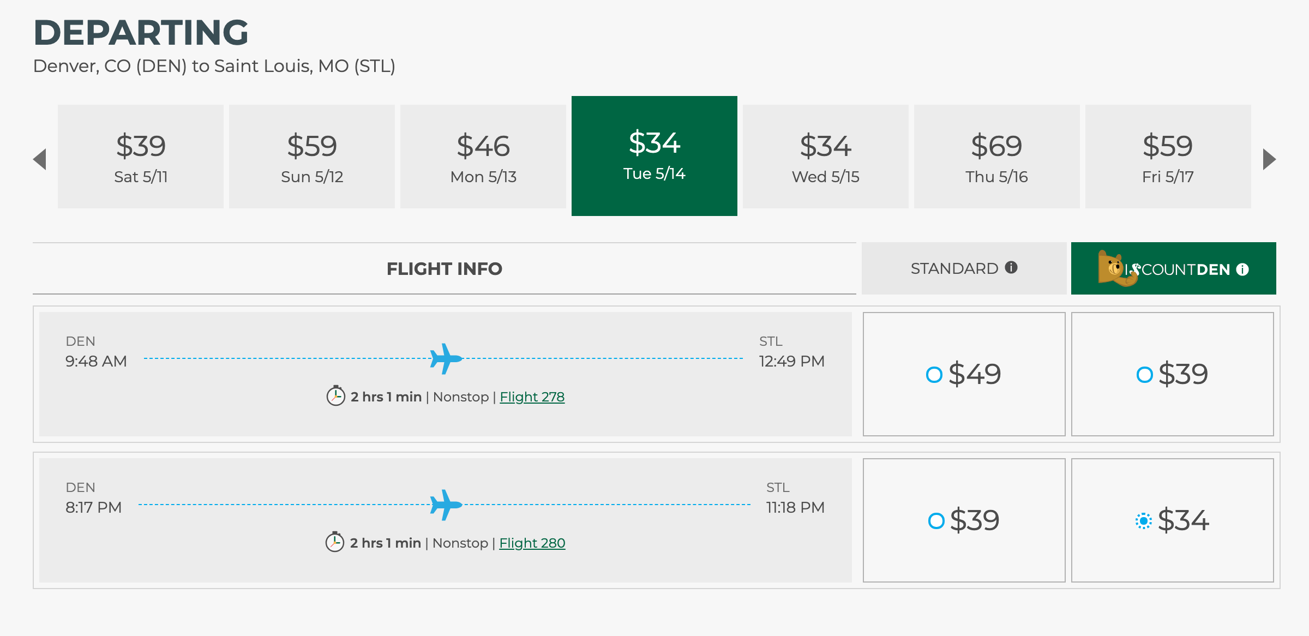
Task: Switch to Wed 5/15 $34 date tab
Action: [x=825, y=157]
